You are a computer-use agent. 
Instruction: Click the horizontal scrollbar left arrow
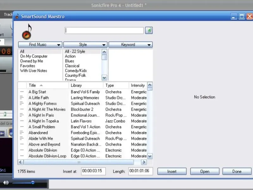coord(21,162)
